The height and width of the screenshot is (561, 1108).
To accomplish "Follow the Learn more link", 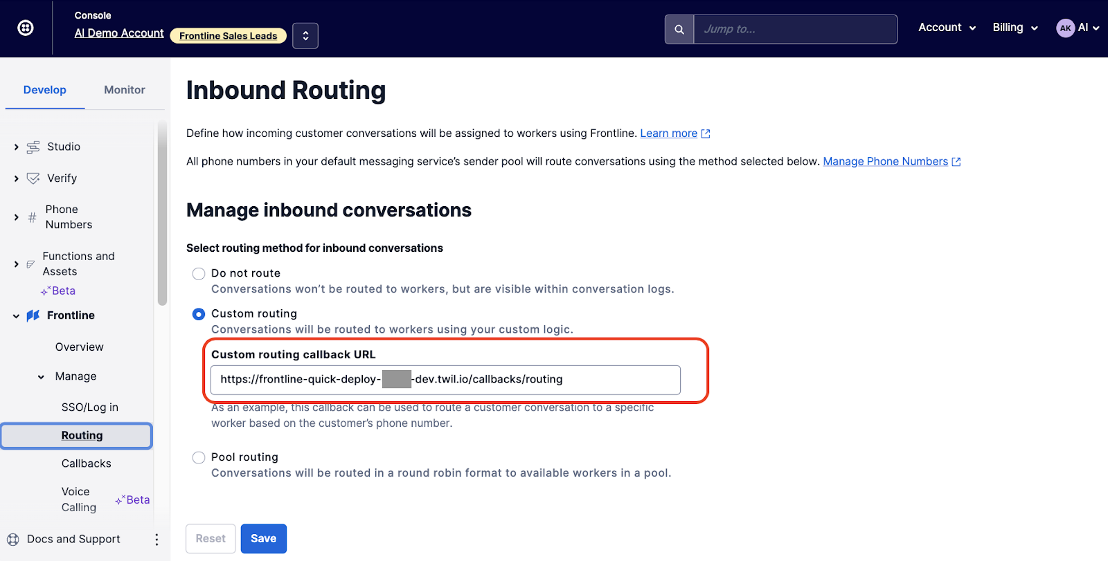I will tap(668, 134).
